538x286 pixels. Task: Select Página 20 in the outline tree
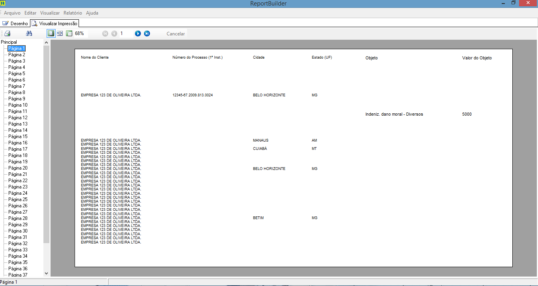click(18, 168)
